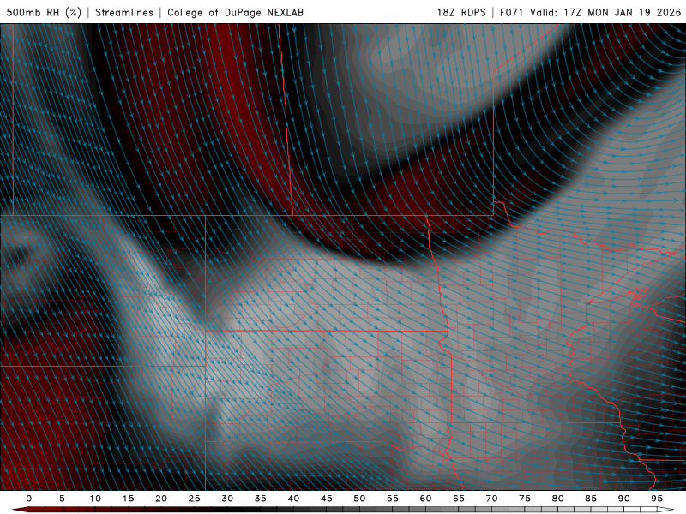This screenshot has height=514, width=686.
Task: Click the '80' colorbar label
Action: pos(557,499)
